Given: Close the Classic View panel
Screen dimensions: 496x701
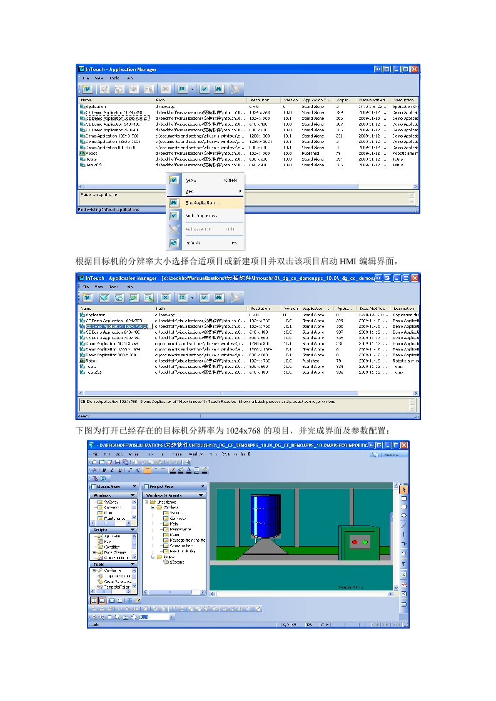Looking at the screenshot, I should 136,486.
